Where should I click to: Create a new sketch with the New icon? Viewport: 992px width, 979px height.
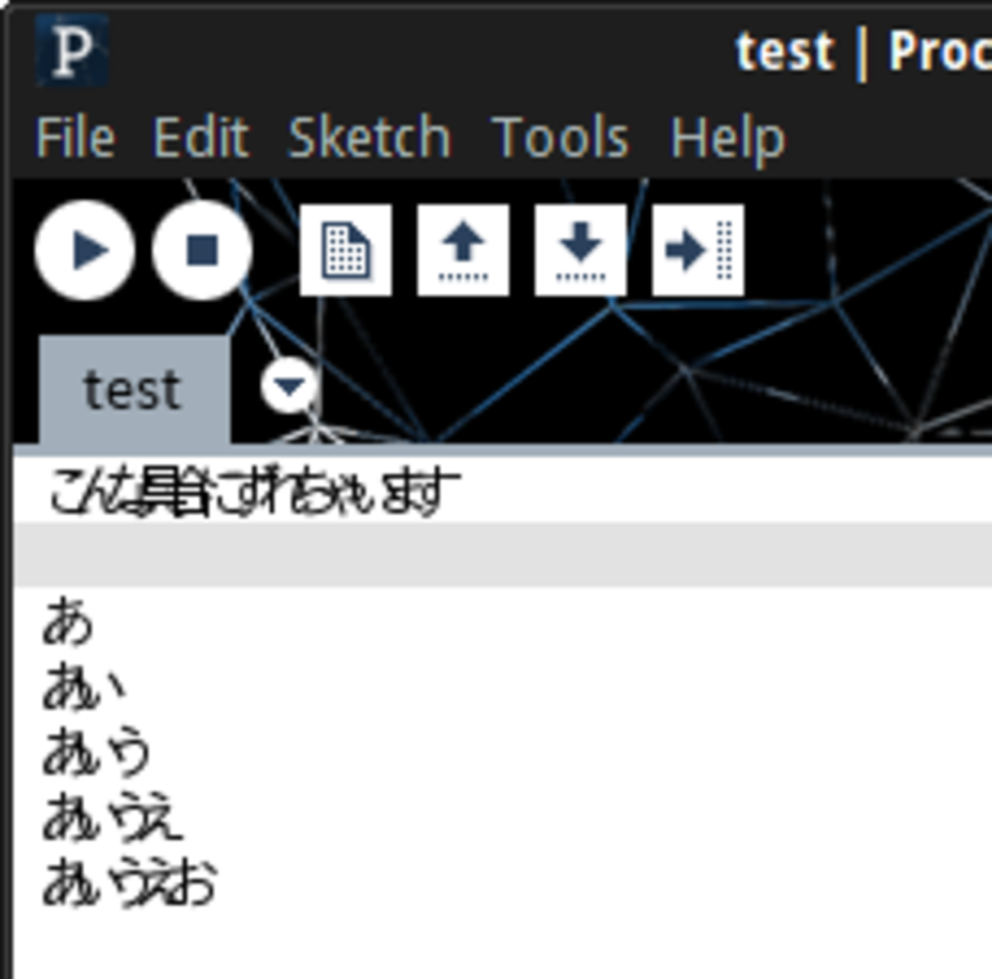coord(346,250)
